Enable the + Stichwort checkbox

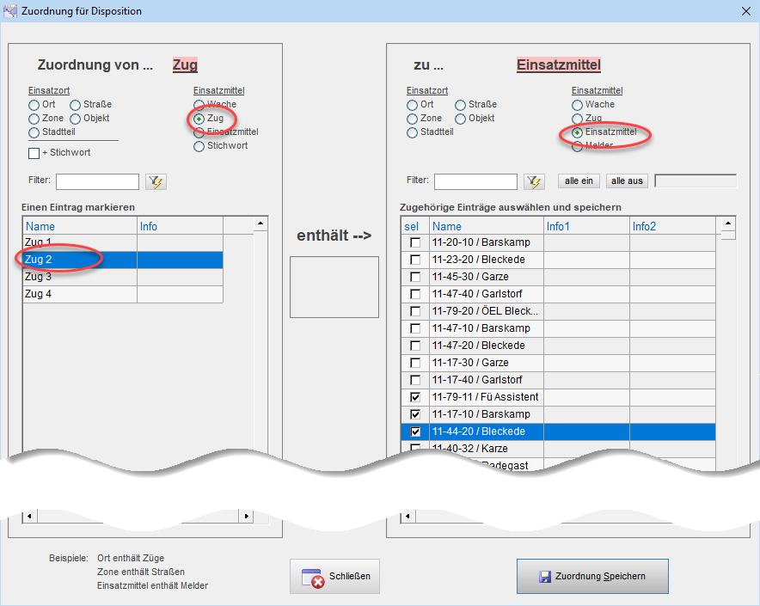(x=34, y=153)
